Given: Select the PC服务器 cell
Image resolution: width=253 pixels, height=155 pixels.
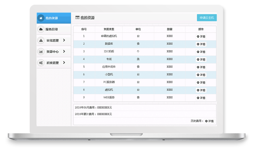Looking at the screenshot, I should pyautogui.click(x=109, y=82).
